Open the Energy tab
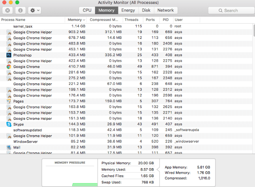 coord(128,10)
